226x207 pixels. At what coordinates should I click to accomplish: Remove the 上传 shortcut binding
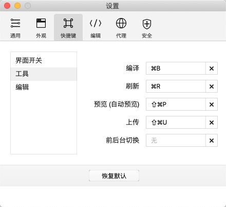212,123
